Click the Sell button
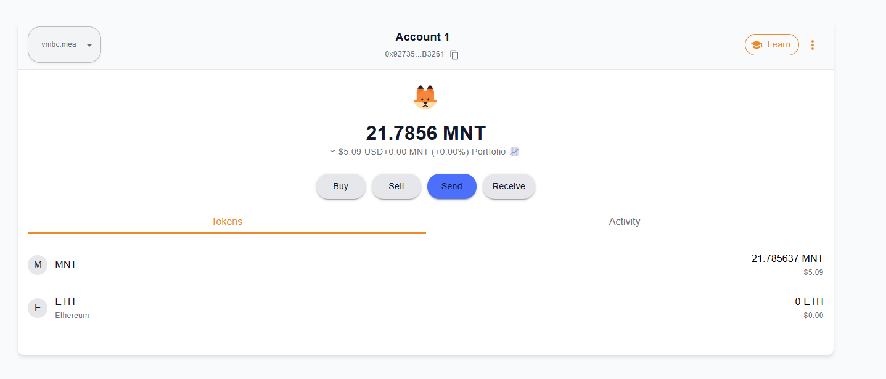Viewport: 886px width, 379px height. (x=396, y=186)
